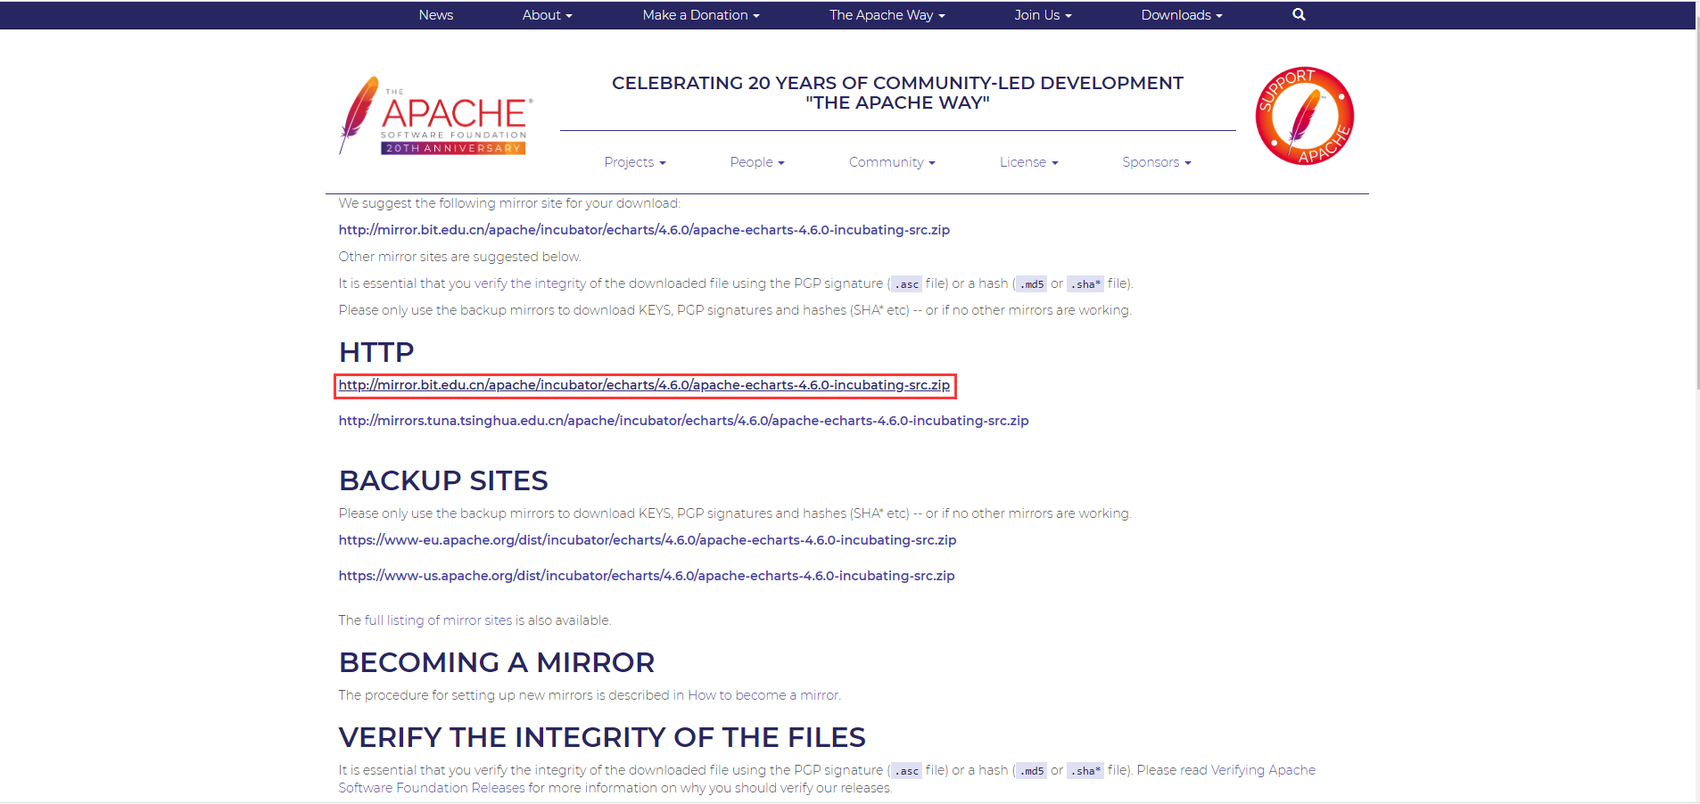Open The Apache Way dropdown

(x=887, y=15)
